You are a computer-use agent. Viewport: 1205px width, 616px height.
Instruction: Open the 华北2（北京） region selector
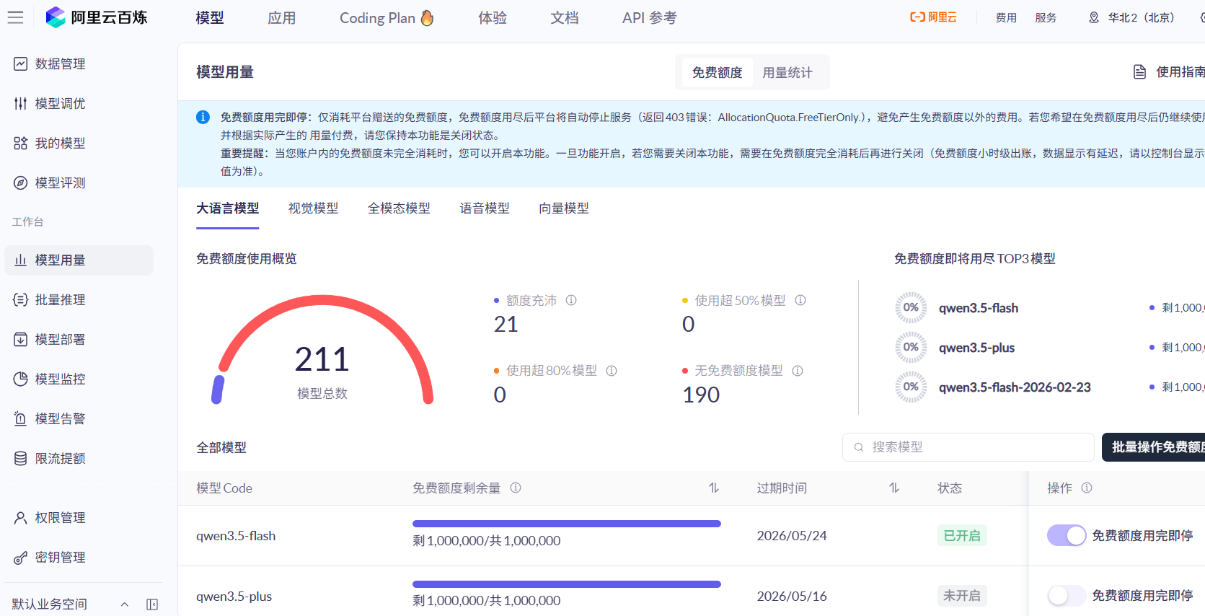[1132, 17]
